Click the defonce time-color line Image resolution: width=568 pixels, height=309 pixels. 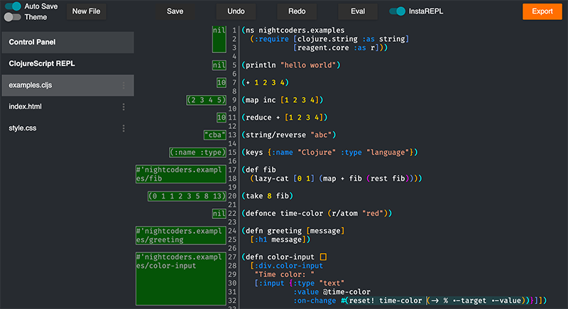(x=317, y=213)
